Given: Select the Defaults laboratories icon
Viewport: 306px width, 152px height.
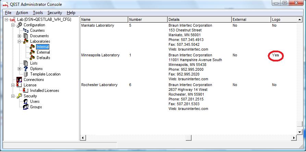Looking at the screenshot, I should tap(32, 58).
